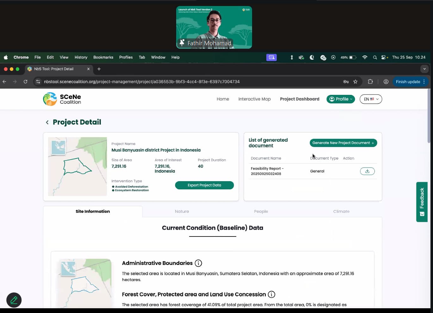
Task: Switch to the Nature tab
Action: [182, 212]
